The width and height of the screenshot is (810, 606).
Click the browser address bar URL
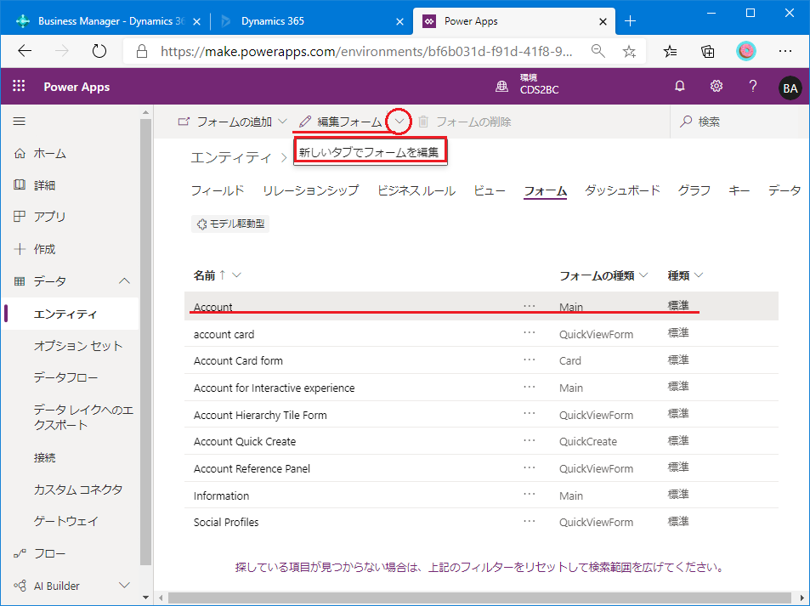(x=366, y=51)
